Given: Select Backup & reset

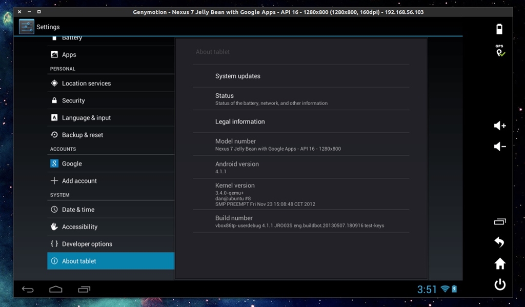Looking at the screenshot, I should coord(111,135).
